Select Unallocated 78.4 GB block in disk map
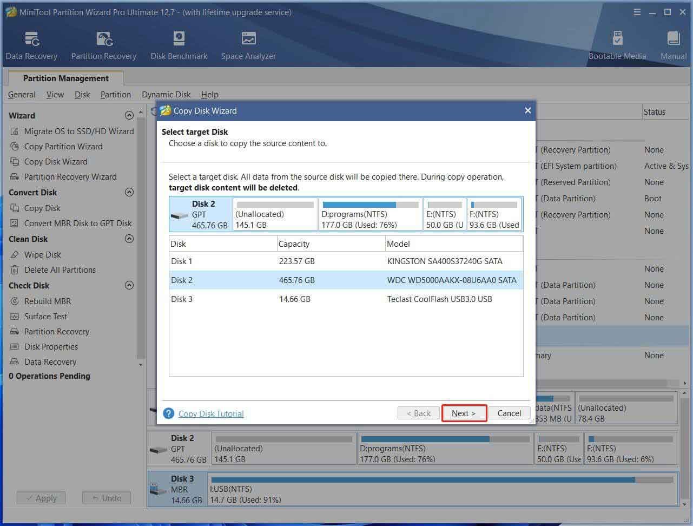Image resolution: width=693 pixels, height=526 pixels. click(626, 407)
